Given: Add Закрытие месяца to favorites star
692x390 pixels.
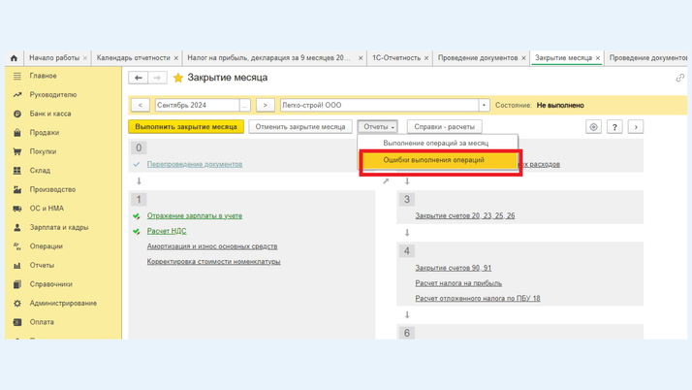Looking at the screenshot, I should click(178, 78).
